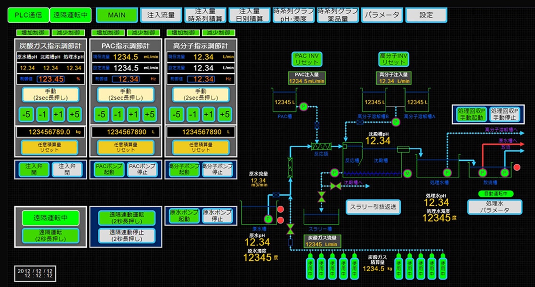Click the reaction tower mixer icon
Image resolution: width=535 pixels, height=287 pixels.
321,147
